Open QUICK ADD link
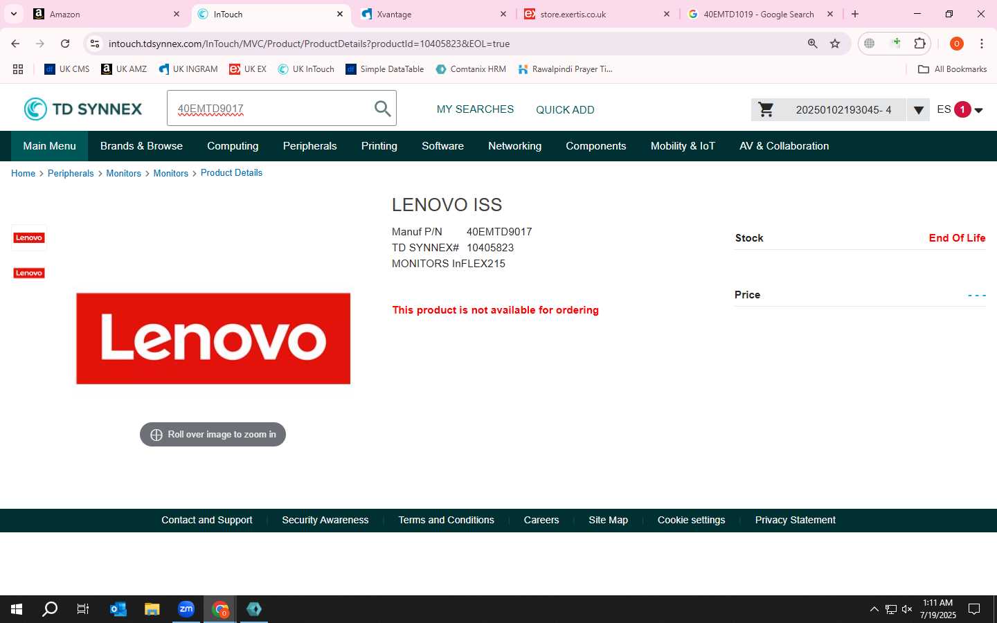 pyautogui.click(x=565, y=109)
